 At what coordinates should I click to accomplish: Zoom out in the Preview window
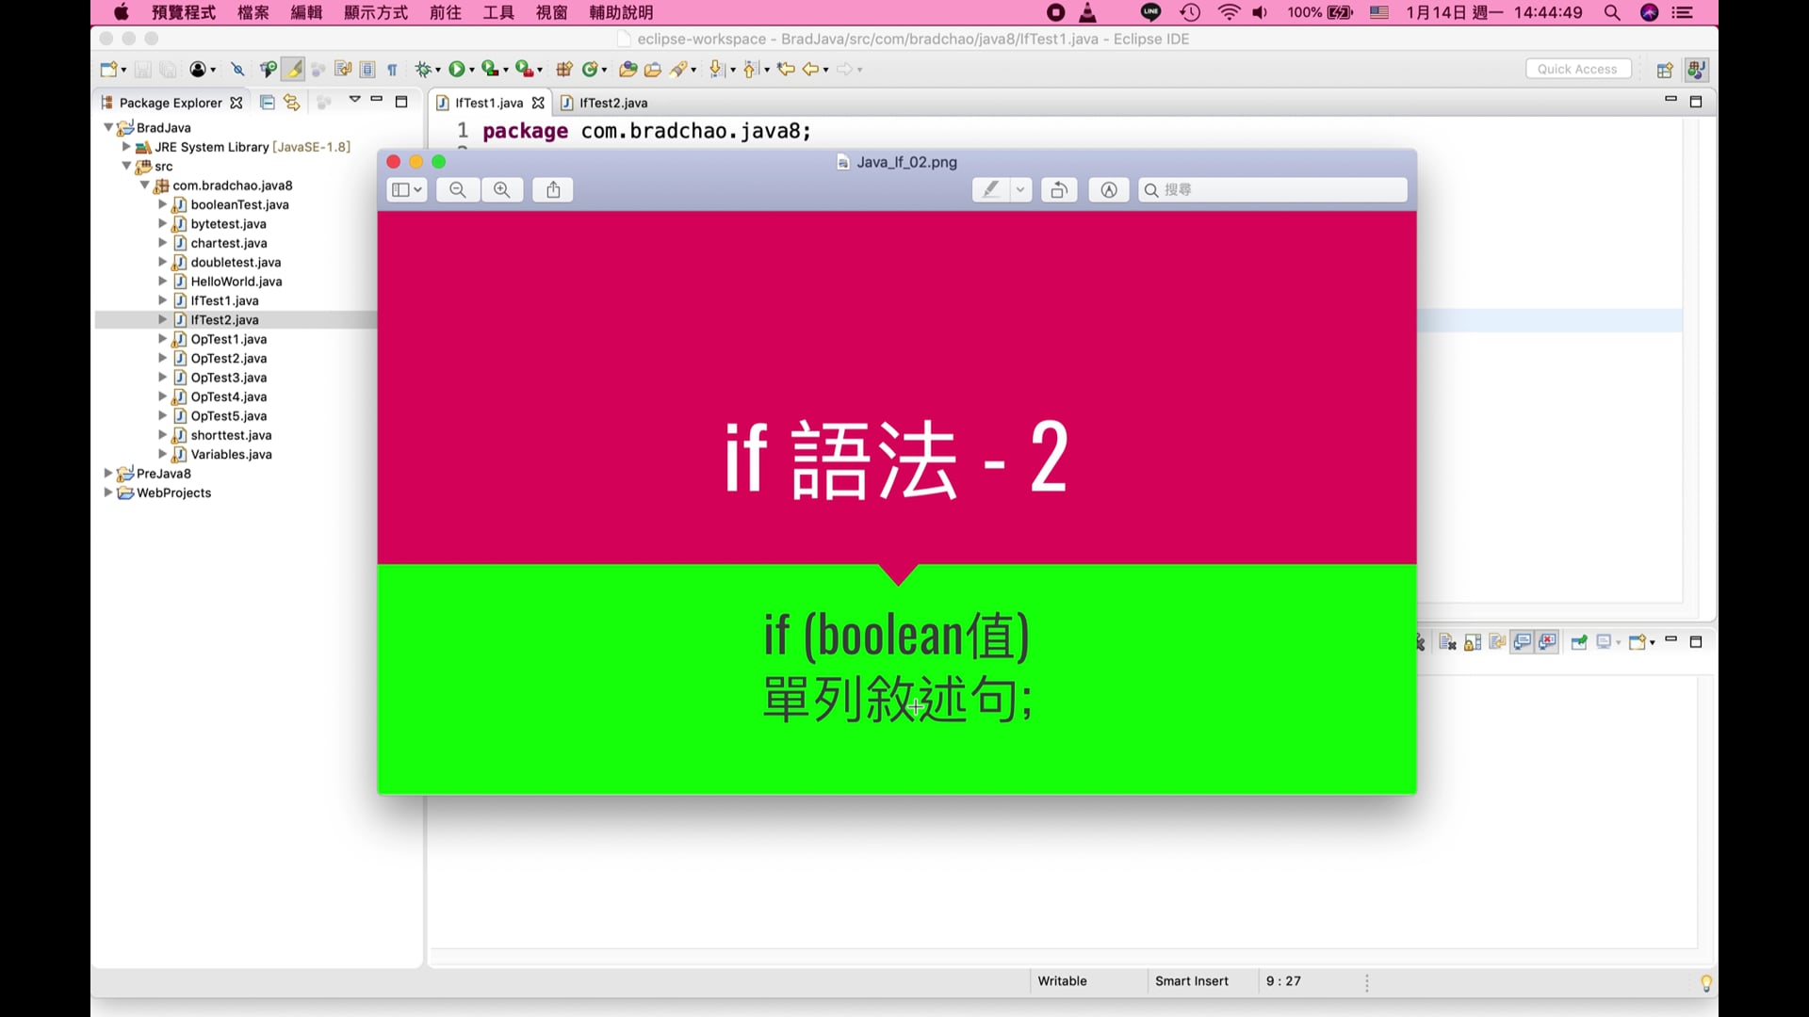458,190
